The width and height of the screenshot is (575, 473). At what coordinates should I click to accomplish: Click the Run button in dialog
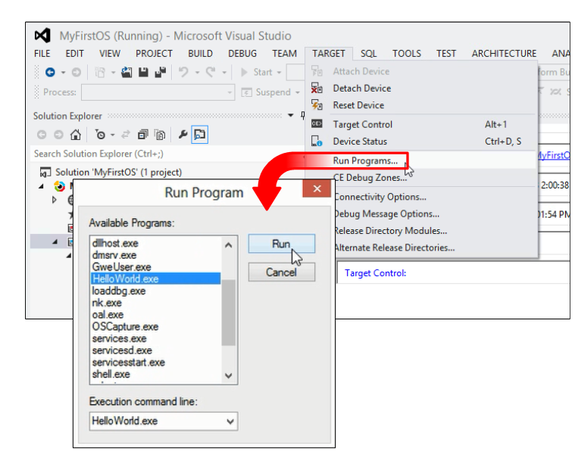tap(281, 244)
